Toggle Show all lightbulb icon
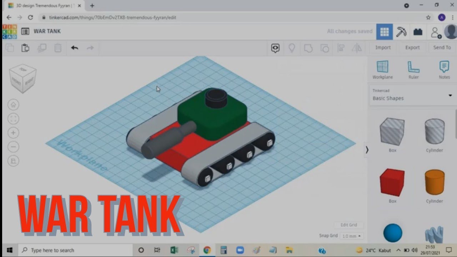Screen dimensions: 457x257 pyautogui.click(x=292, y=48)
